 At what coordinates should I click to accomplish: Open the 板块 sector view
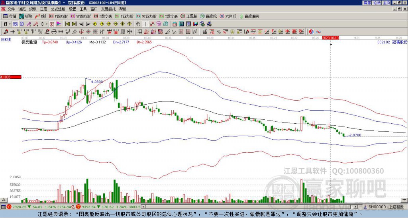[25, 16]
